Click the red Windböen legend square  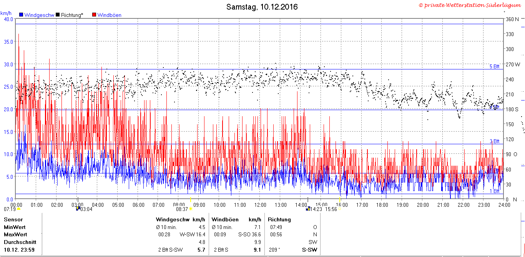(x=94, y=15)
